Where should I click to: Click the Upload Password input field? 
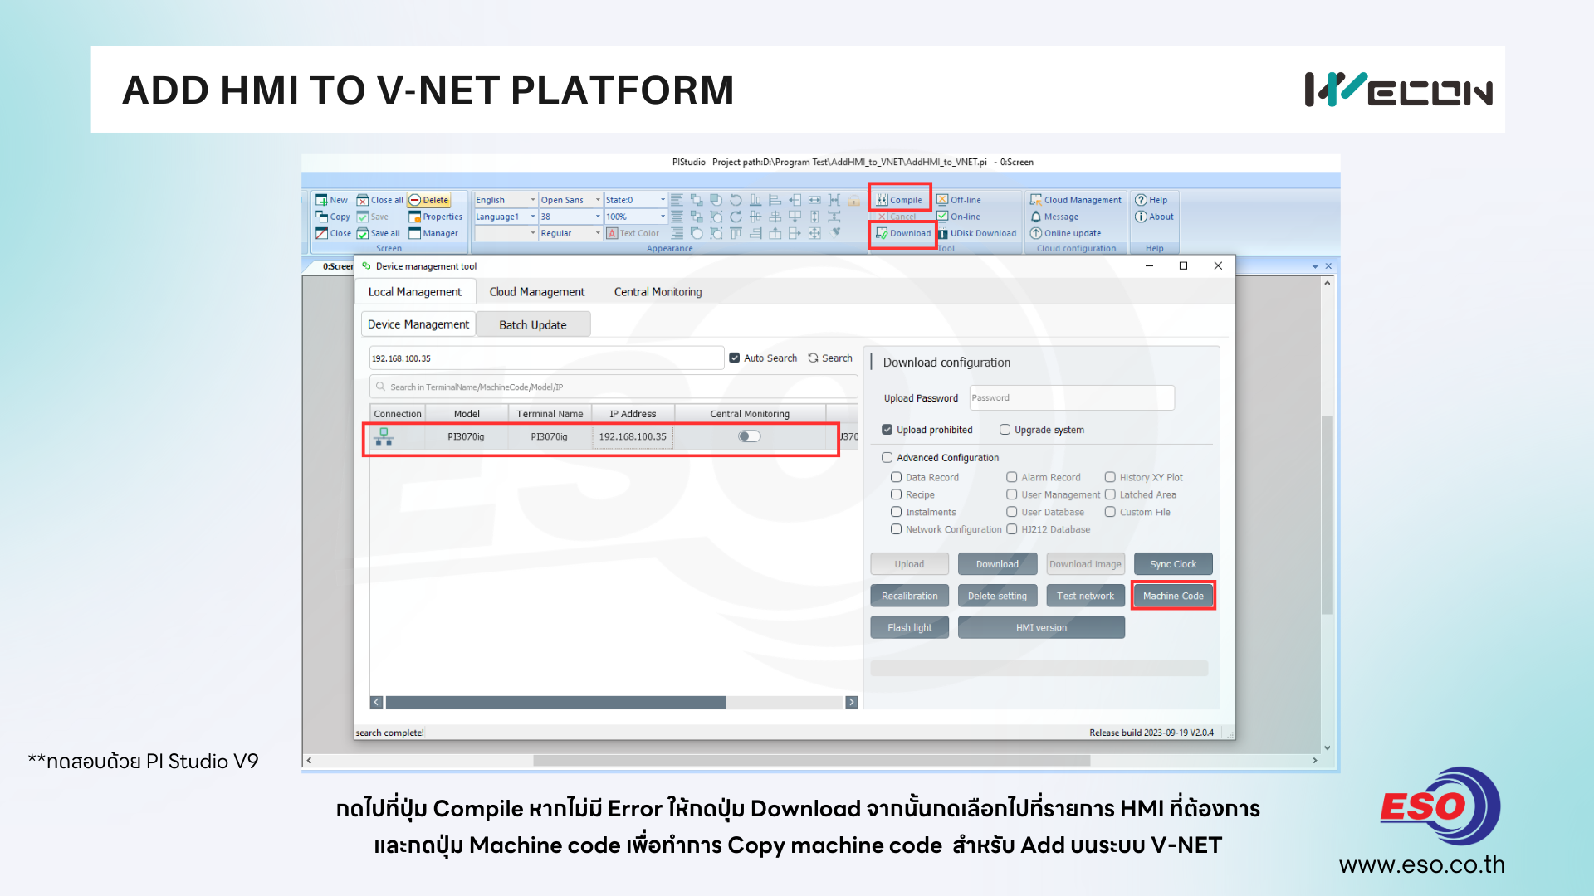click(1071, 398)
